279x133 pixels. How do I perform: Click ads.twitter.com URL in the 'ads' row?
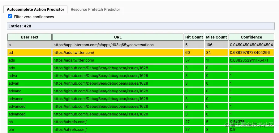pyautogui.click(x=118, y=60)
